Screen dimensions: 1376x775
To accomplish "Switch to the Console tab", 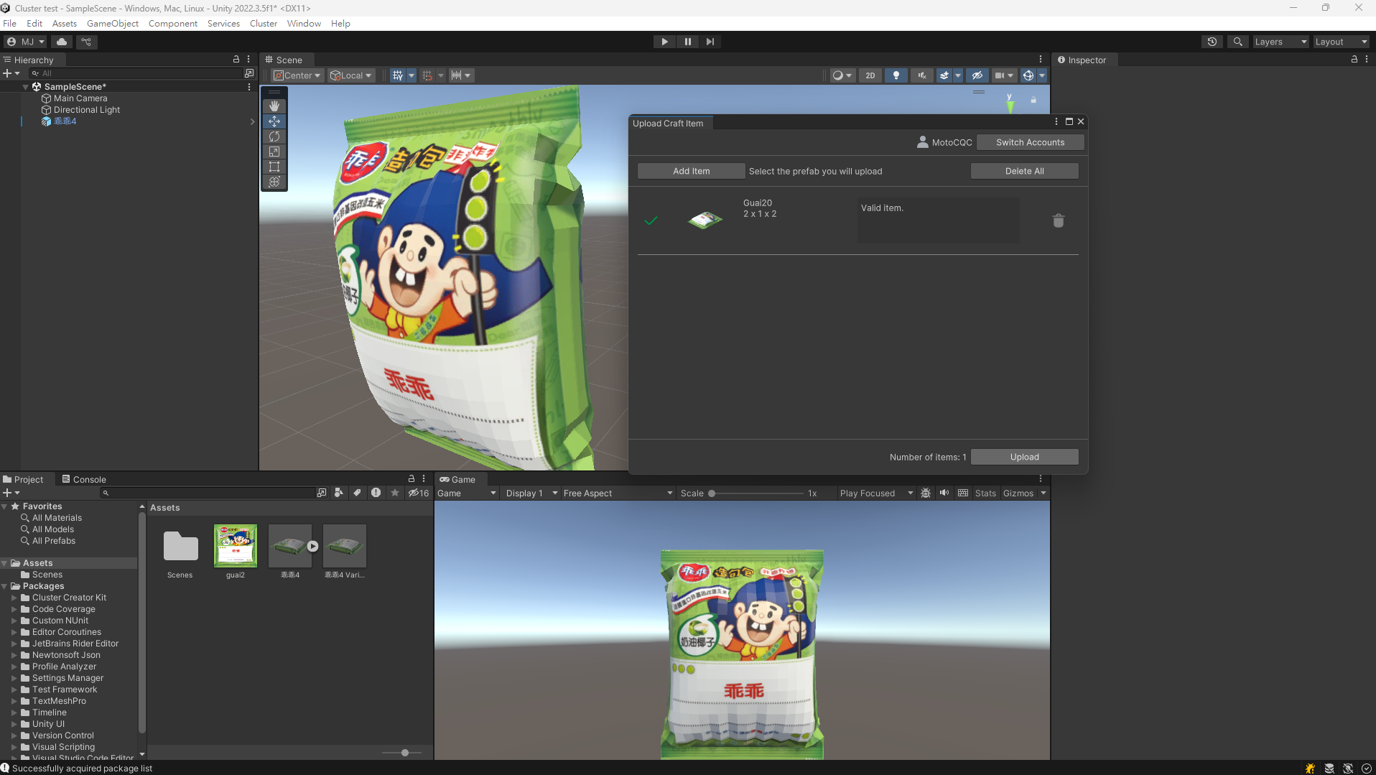I will pos(84,479).
